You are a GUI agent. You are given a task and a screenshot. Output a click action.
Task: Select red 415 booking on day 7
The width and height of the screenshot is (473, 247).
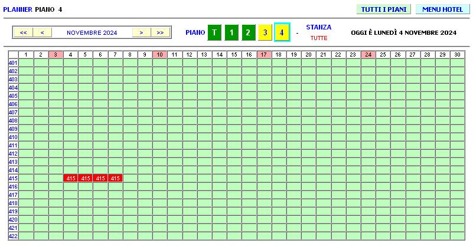[x=115, y=178]
